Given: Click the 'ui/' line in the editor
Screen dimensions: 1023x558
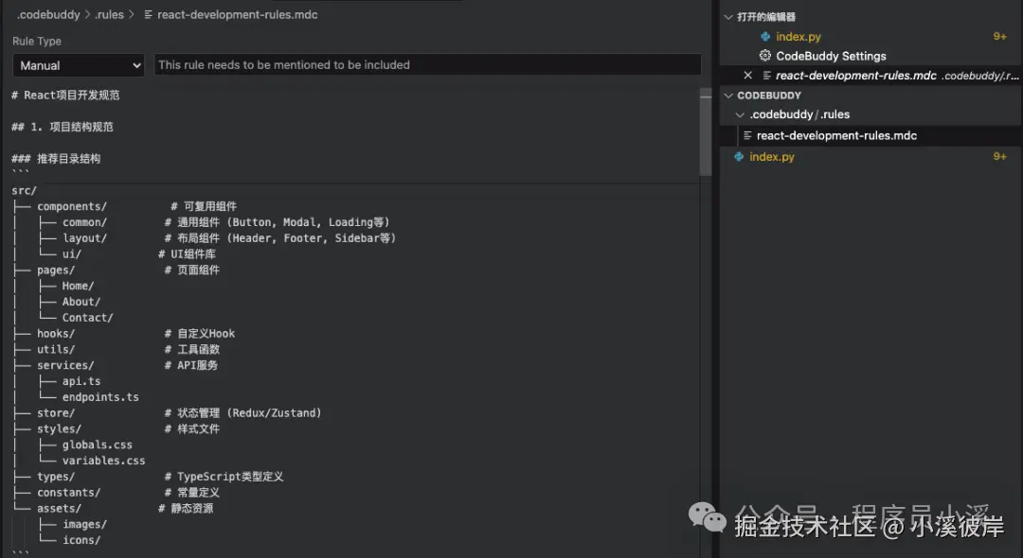Looking at the screenshot, I should pyautogui.click(x=72, y=253).
